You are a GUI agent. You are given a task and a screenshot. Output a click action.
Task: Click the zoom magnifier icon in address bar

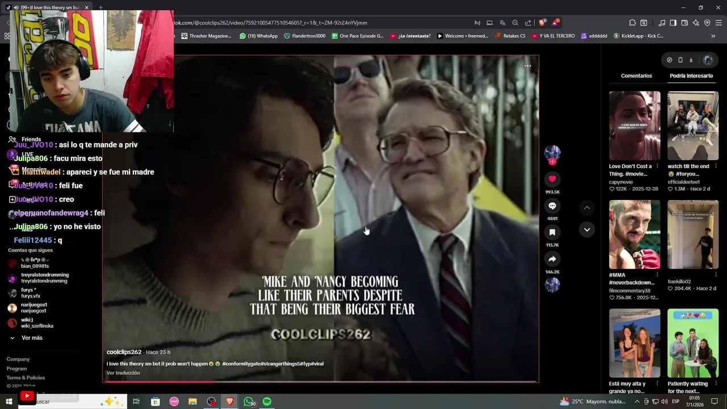tap(515, 23)
